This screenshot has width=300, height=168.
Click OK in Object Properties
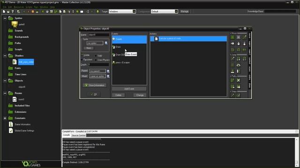[94, 94]
